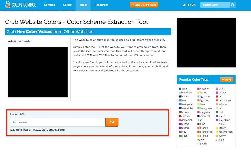Open the Resources menu
The image size is (251, 153).
(x=101, y=5)
